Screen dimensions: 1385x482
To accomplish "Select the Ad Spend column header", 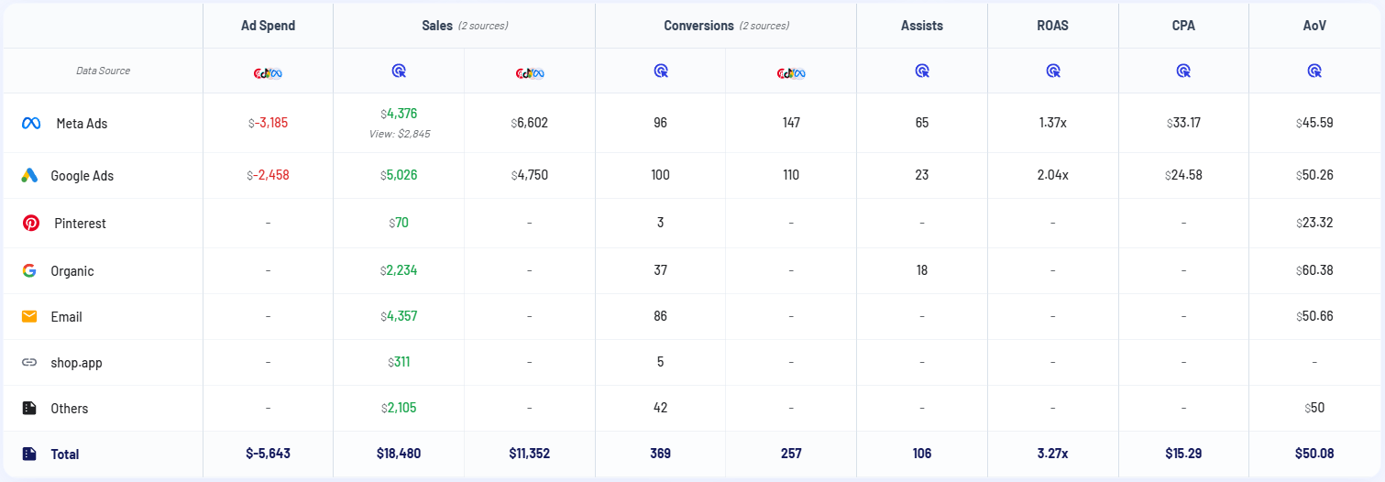I will click(268, 26).
